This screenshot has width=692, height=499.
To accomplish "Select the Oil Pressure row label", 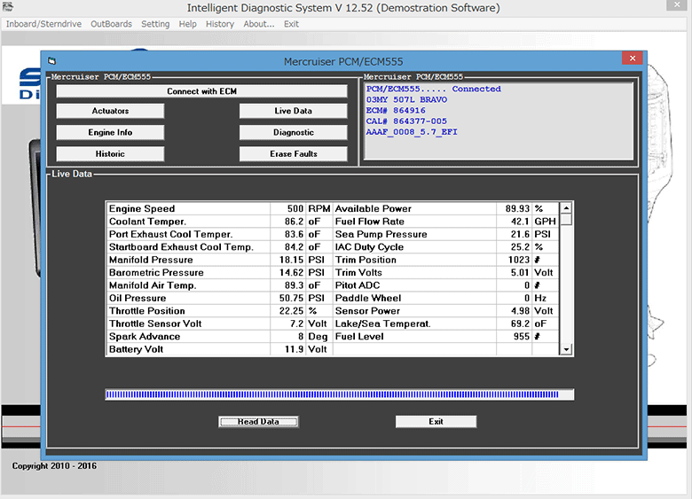I will pyautogui.click(x=138, y=298).
